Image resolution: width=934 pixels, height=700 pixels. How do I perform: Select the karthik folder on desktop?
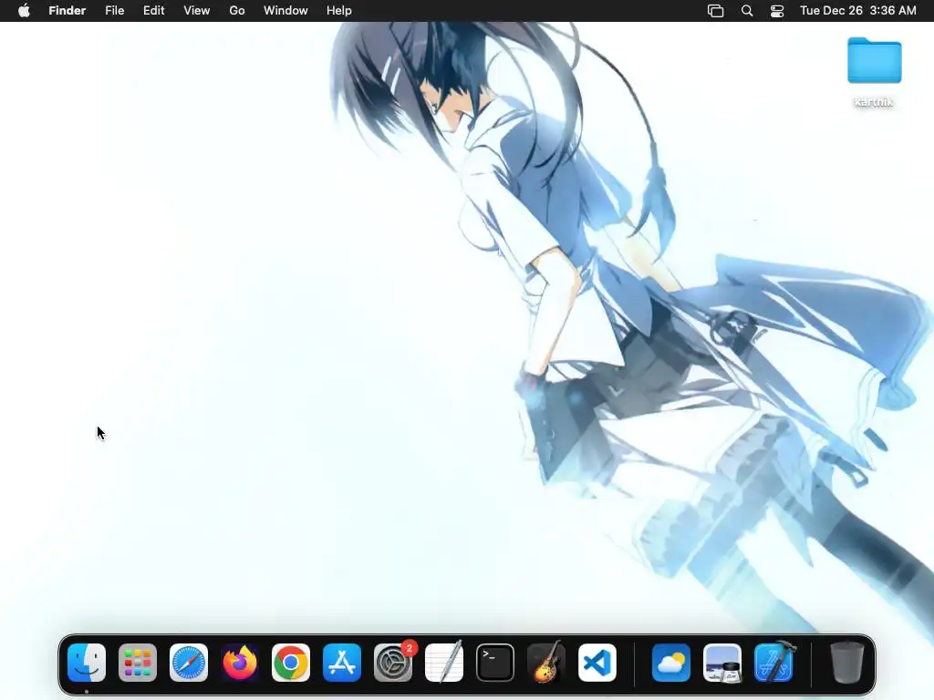click(875, 61)
